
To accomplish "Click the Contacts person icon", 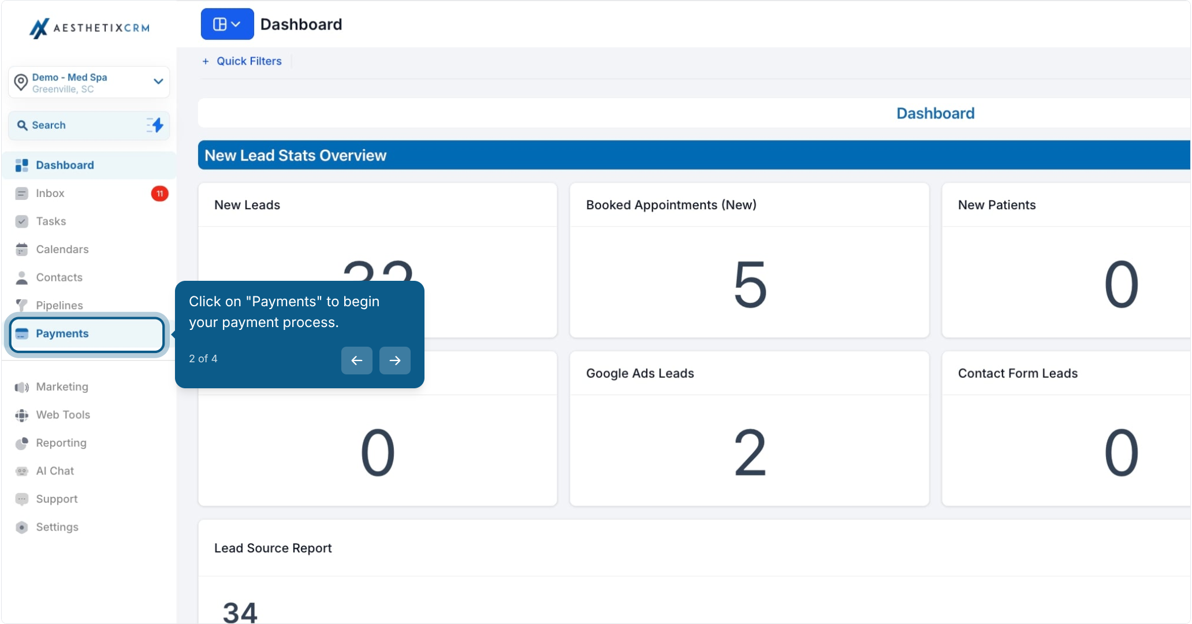I will click(x=21, y=277).
